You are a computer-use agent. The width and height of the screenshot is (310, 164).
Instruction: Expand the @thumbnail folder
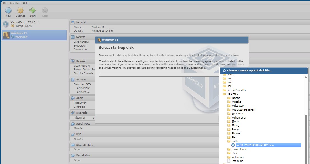pos(239,117)
